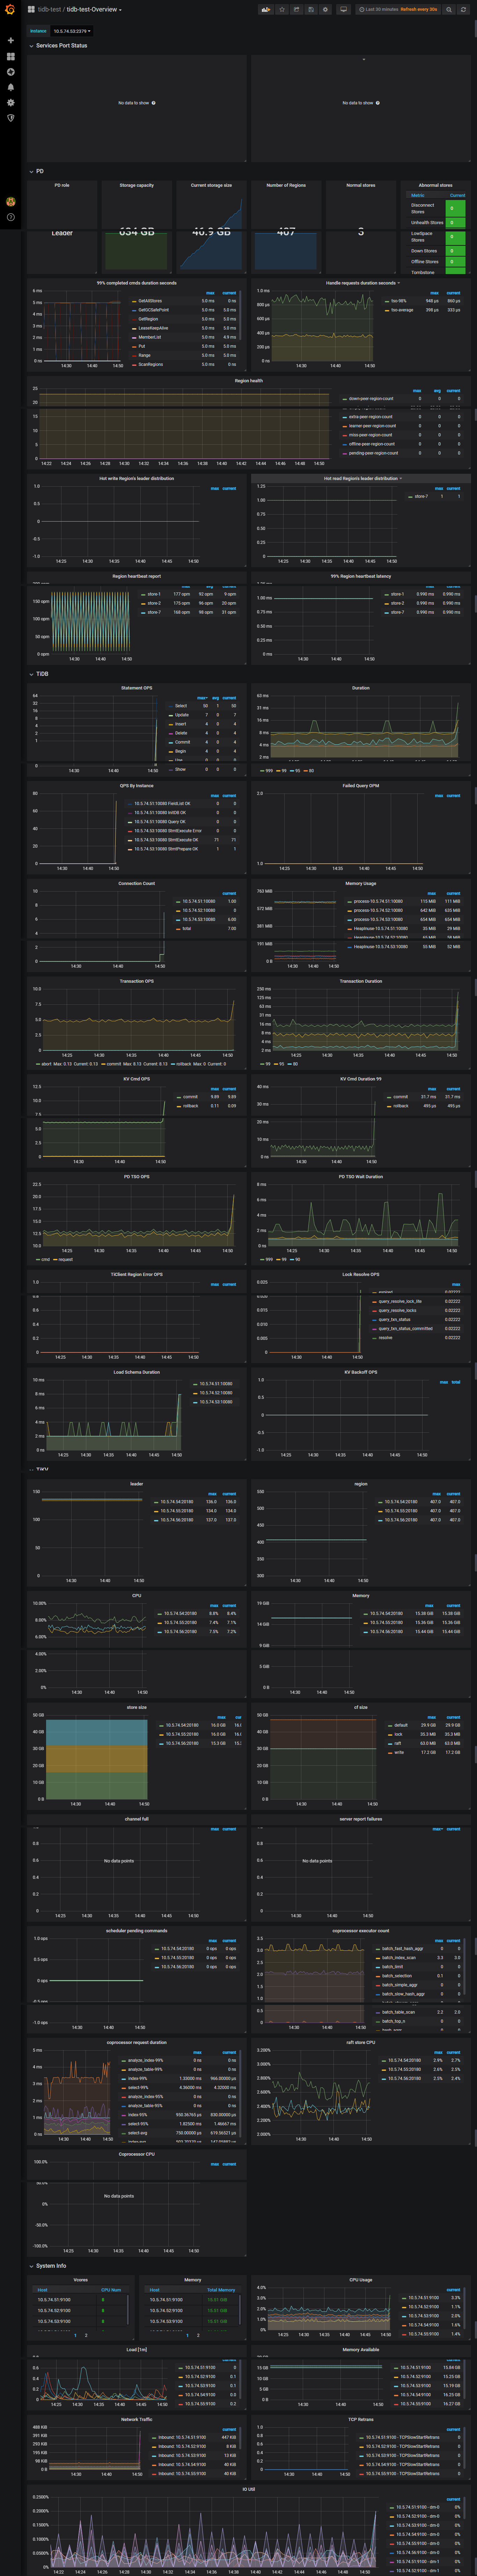Collapse the TiDB row section
The image size is (477, 2576).
(x=42, y=674)
